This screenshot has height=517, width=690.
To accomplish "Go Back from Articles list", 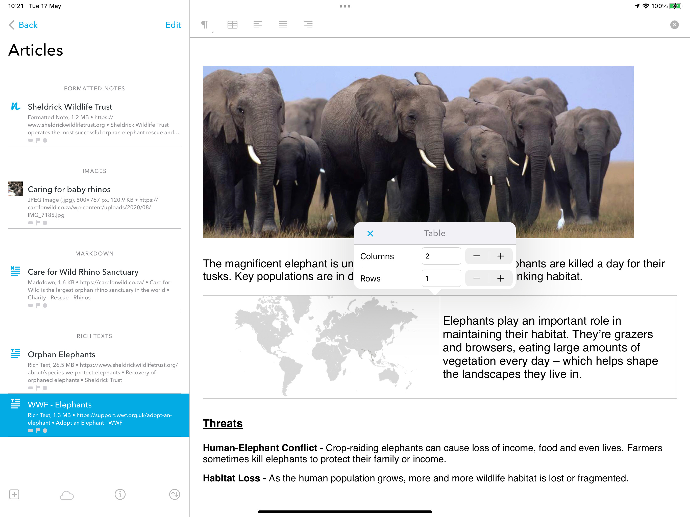I will click(23, 25).
